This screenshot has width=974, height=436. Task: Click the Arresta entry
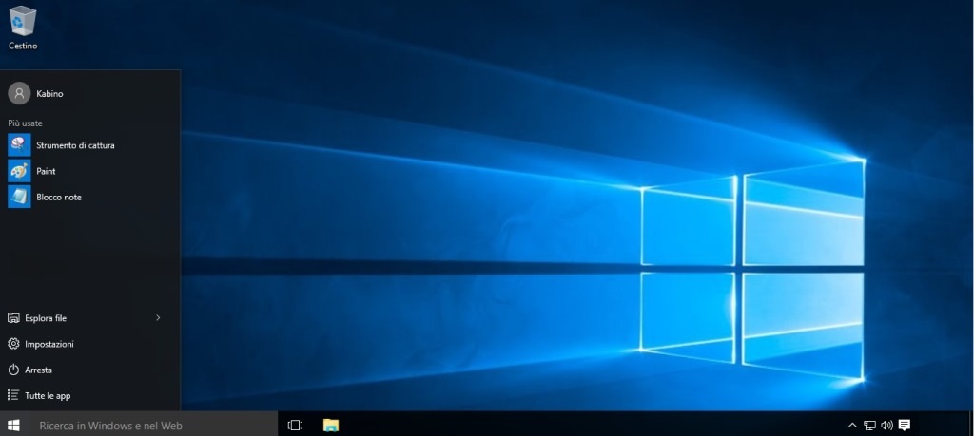click(38, 370)
